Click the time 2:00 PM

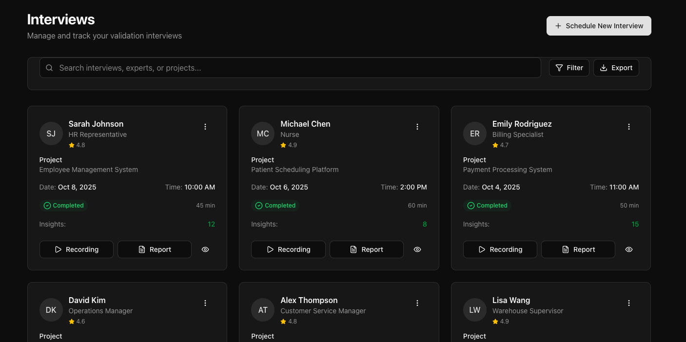point(413,187)
